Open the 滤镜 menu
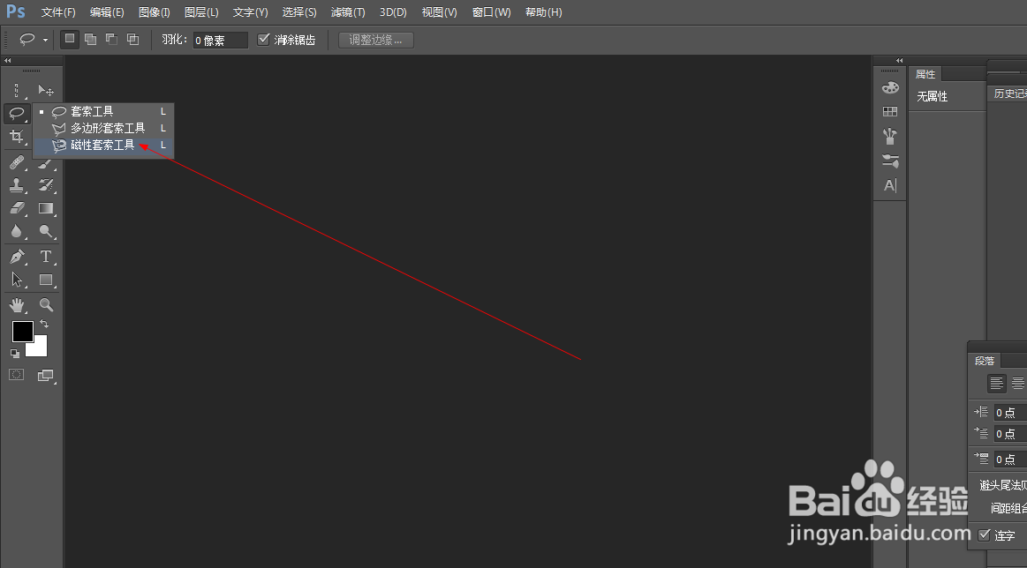 [347, 12]
